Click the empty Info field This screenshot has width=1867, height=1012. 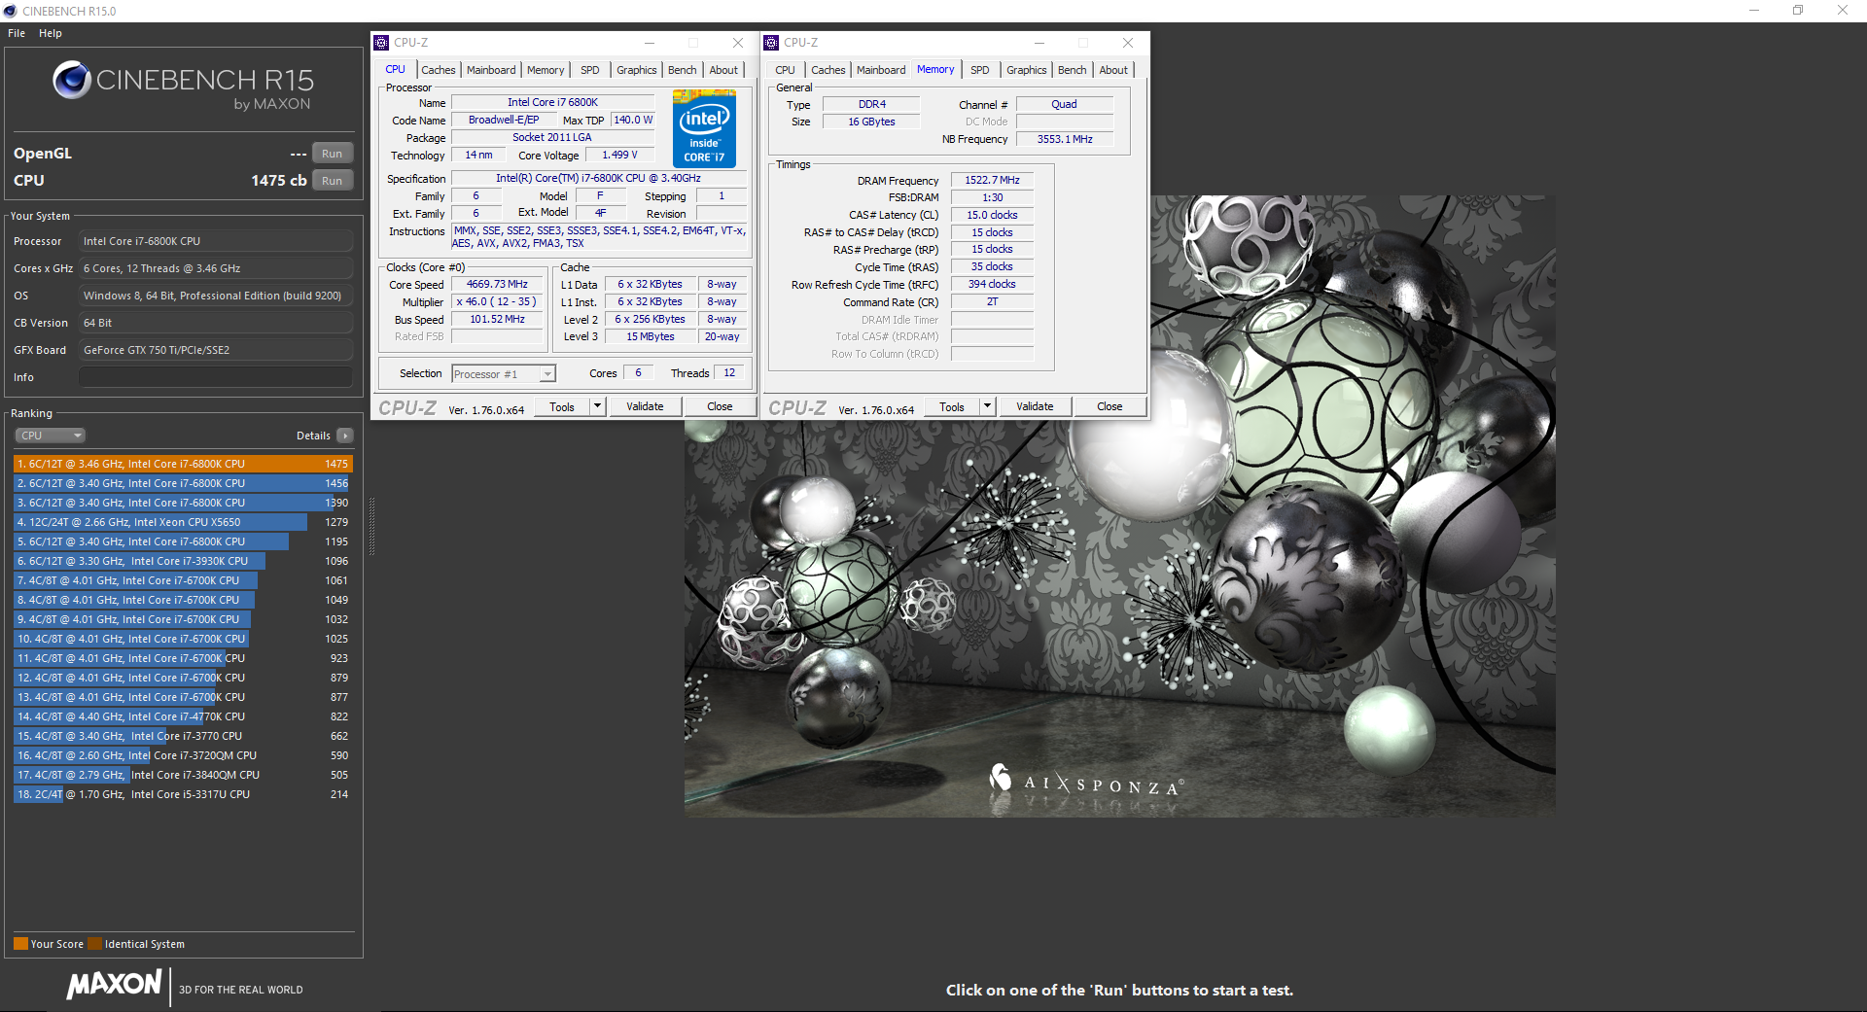coord(216,377)
